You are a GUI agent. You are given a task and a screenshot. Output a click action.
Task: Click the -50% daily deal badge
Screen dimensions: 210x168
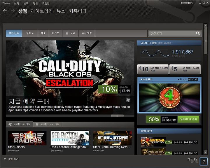(153, 119)
